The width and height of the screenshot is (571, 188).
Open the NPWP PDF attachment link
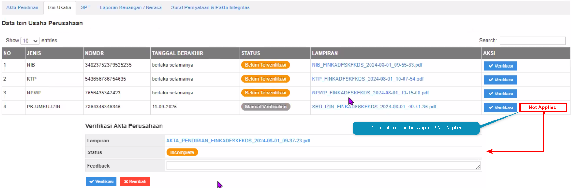(370, 93)
